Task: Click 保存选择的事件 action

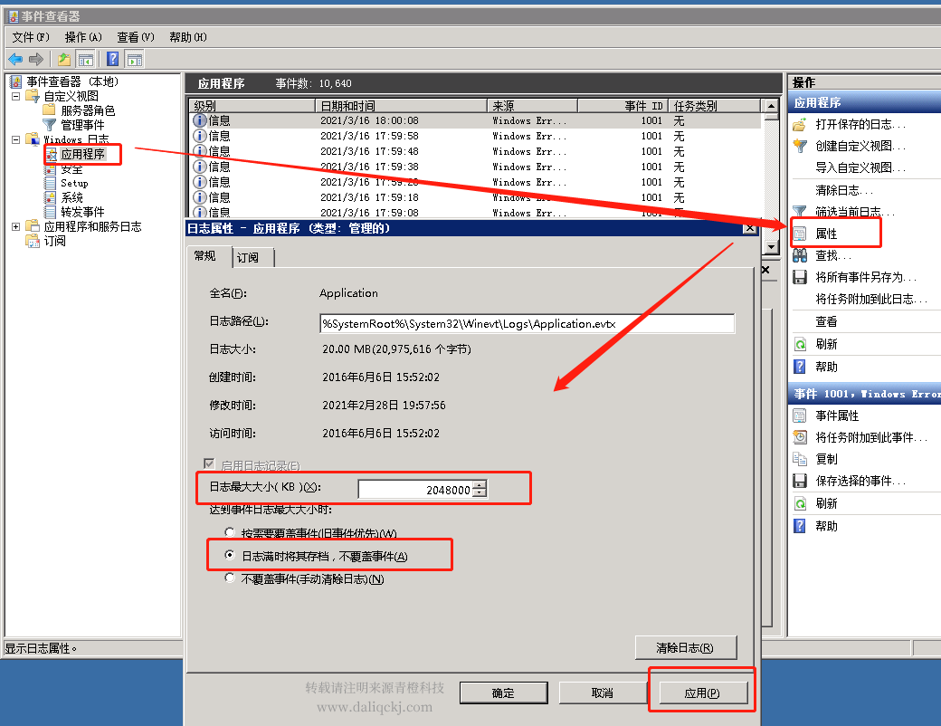Action: pyautogui.click(x=860, y=481)
